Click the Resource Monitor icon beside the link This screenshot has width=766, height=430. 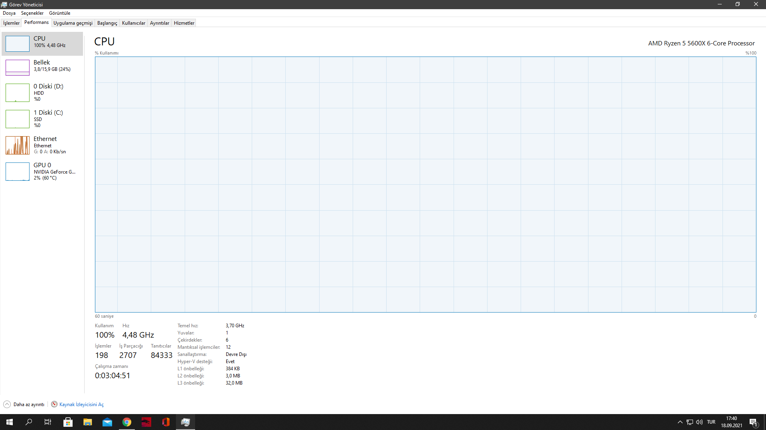pos(54,405)
